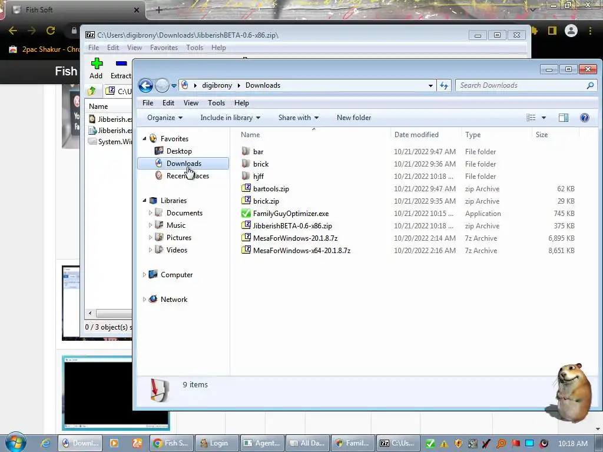Click 7-Zip horizontal scrollbar left arrow

[x=90, y=313]
